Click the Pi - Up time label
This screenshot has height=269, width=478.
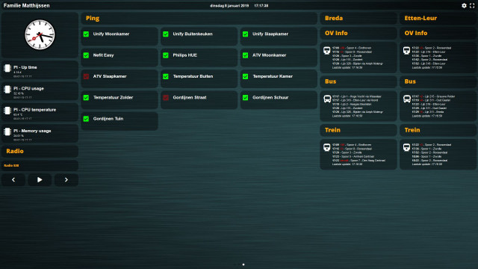click(25, 67)
